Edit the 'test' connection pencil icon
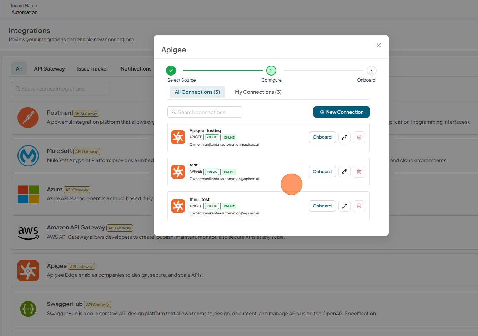This screenshot has width=478, height=336. (x=344, y=172)
